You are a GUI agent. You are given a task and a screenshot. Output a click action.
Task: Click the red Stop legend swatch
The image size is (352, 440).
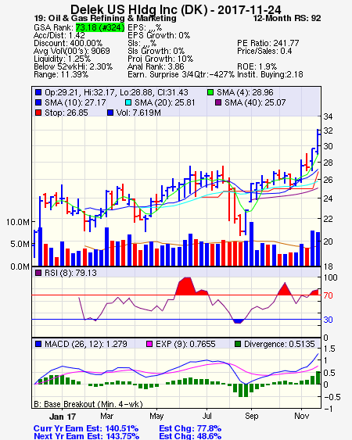[x=38, y=113]
